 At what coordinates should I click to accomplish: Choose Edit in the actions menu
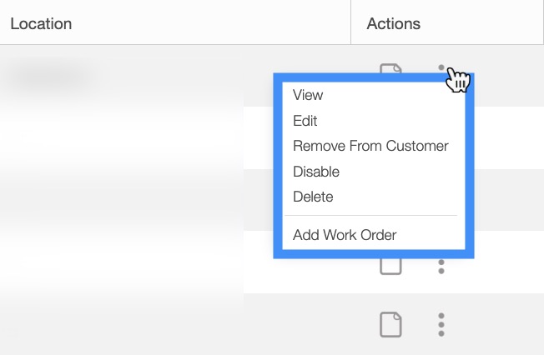[x=305, y=121]
